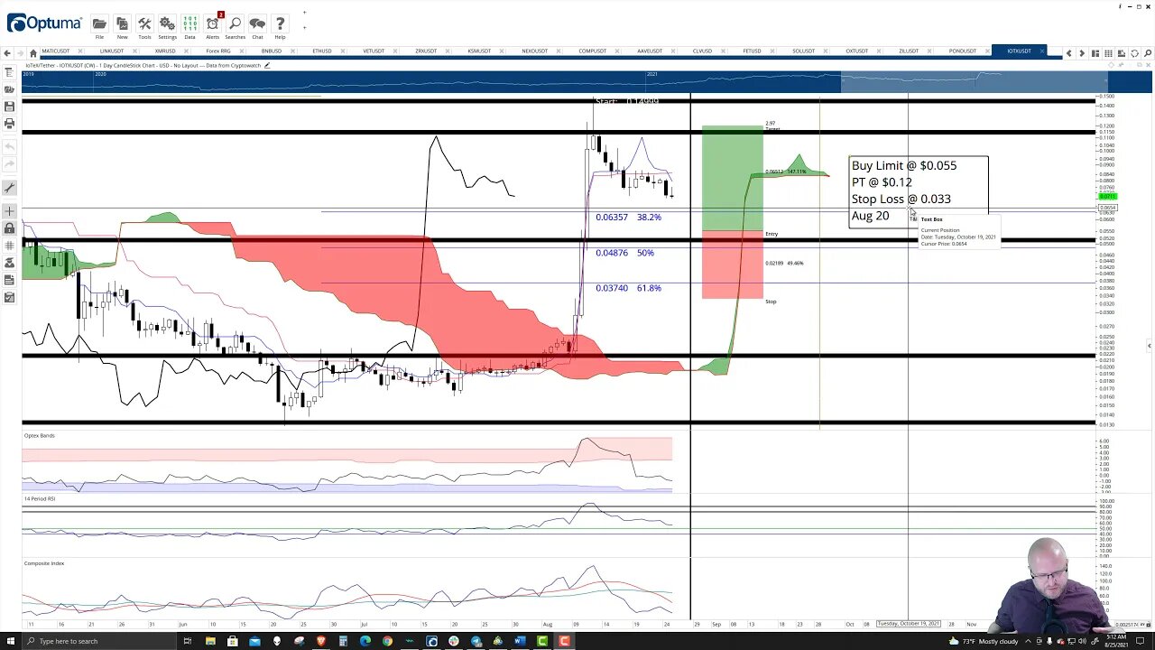Open the structure panel icon in the left sidebar

click(x=9, y=73)
